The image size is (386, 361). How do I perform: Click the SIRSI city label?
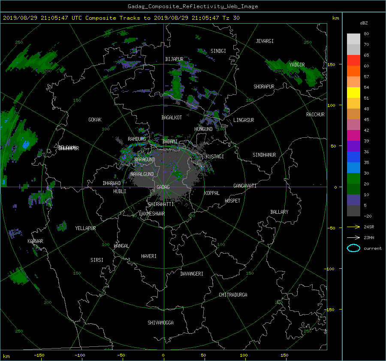[97, 260]
